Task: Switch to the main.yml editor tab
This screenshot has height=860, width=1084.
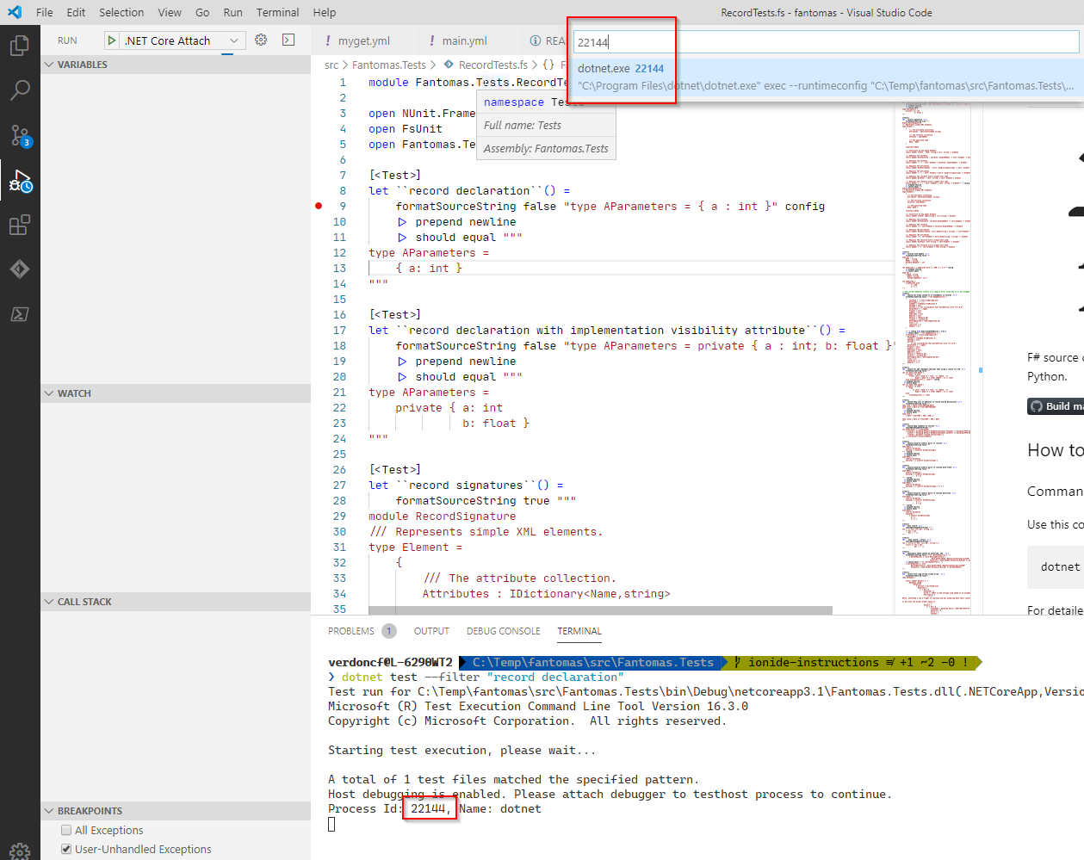Action: (x=467, y=40)
